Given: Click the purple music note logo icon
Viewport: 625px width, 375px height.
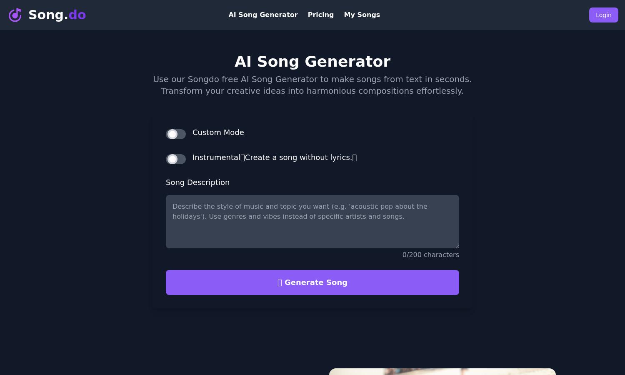Looking at the screenshot, I should pyautogui.click(x=15, y=15).
